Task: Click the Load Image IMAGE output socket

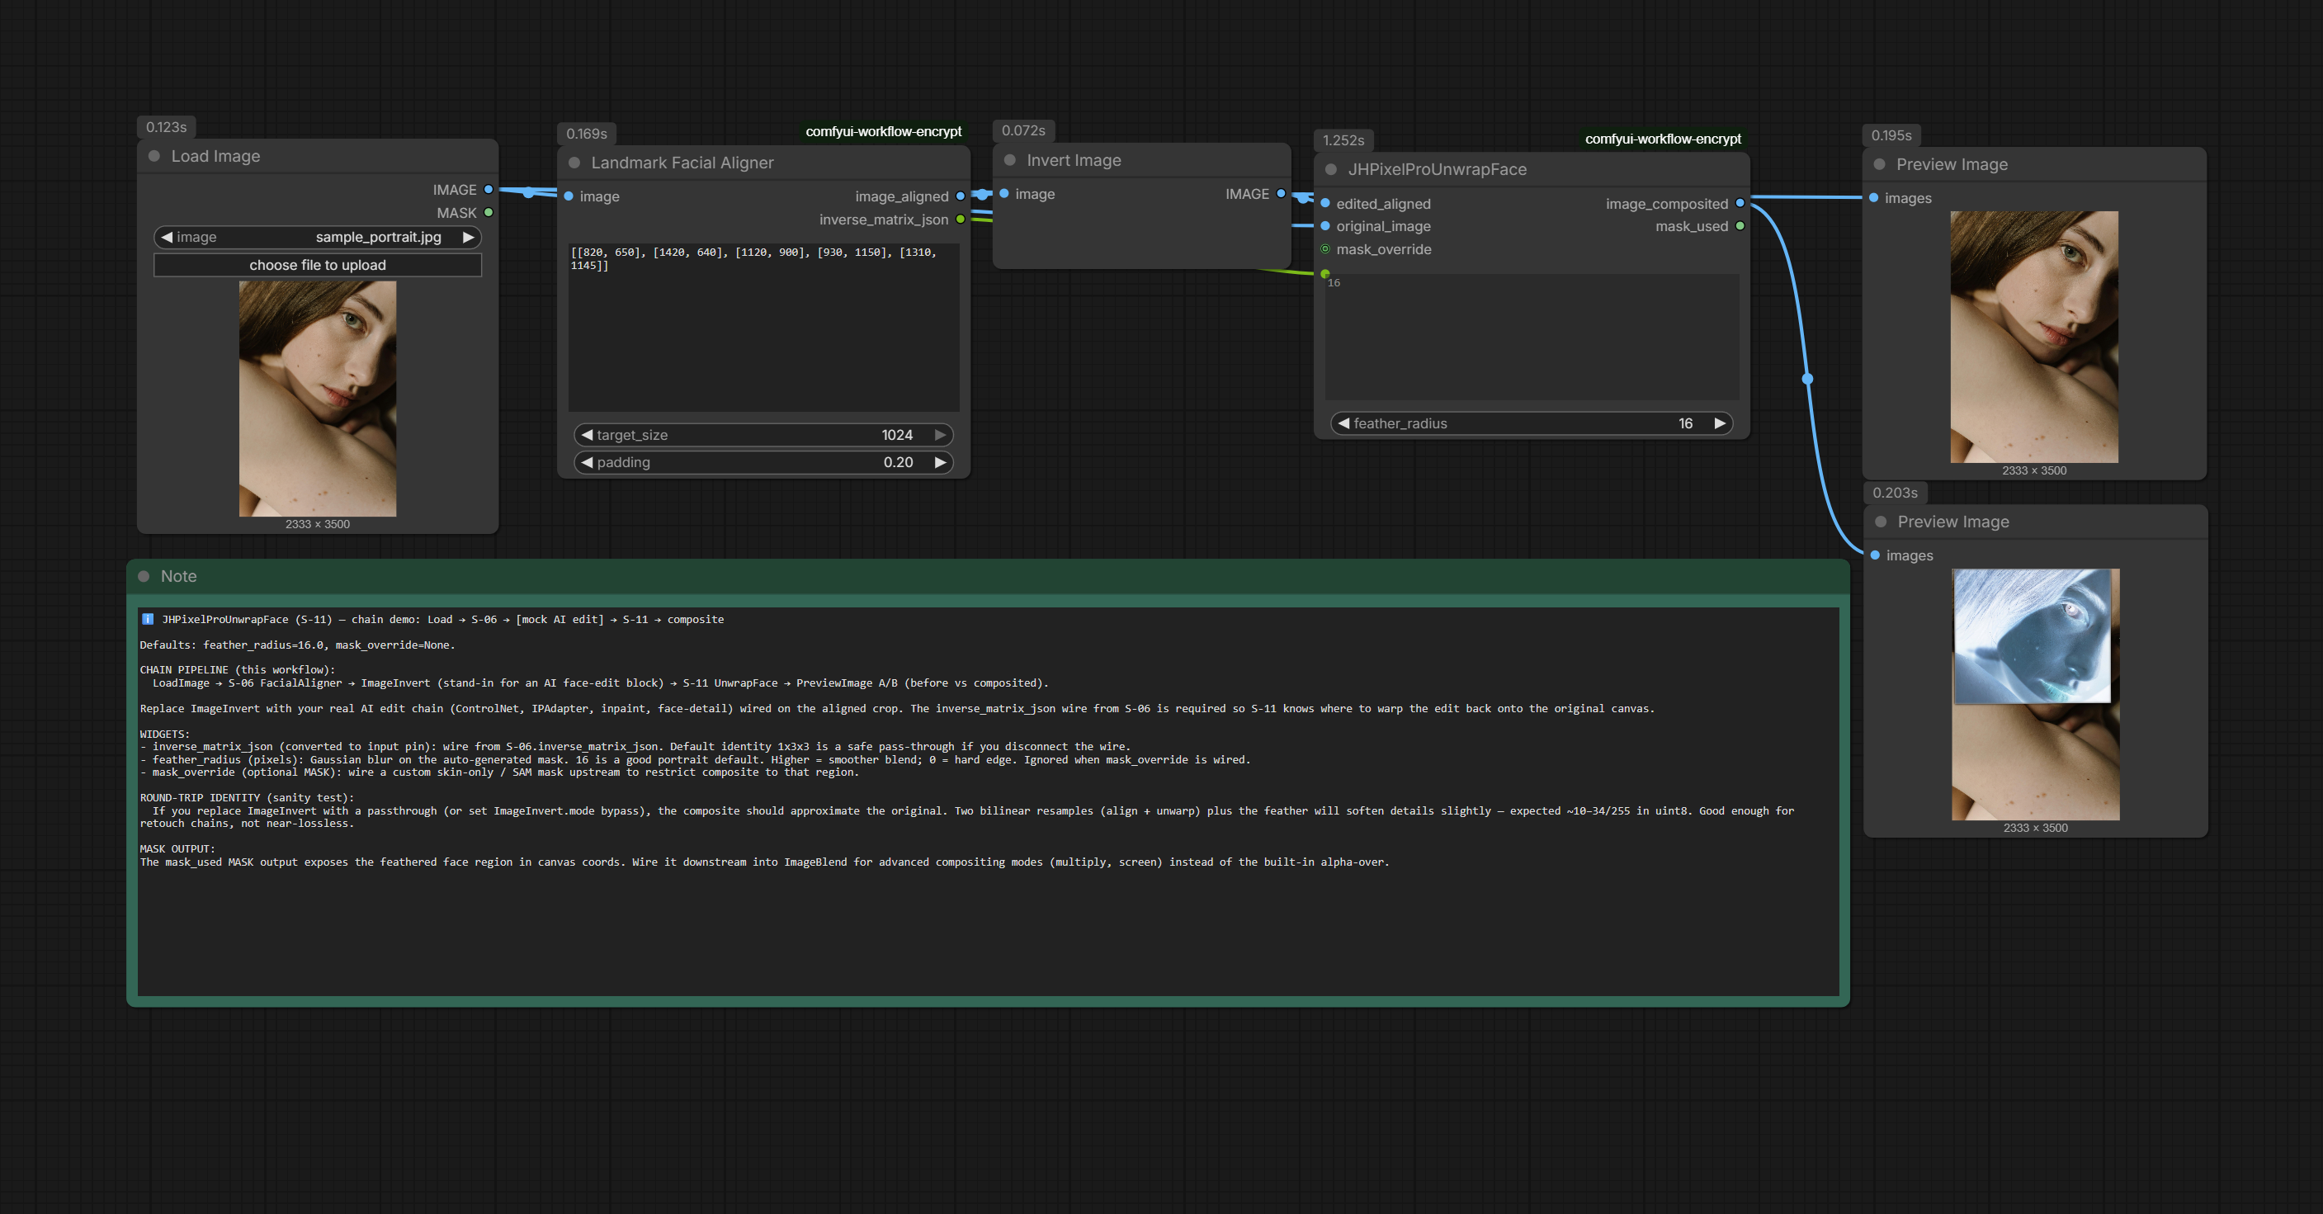Action: (x=489, y=190)
